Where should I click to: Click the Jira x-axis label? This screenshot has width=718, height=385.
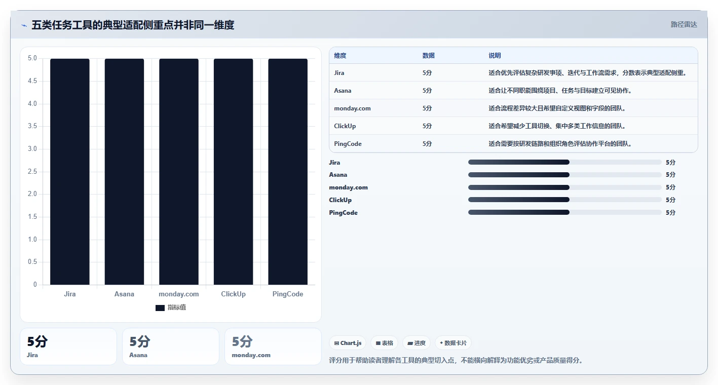[70, 294]
